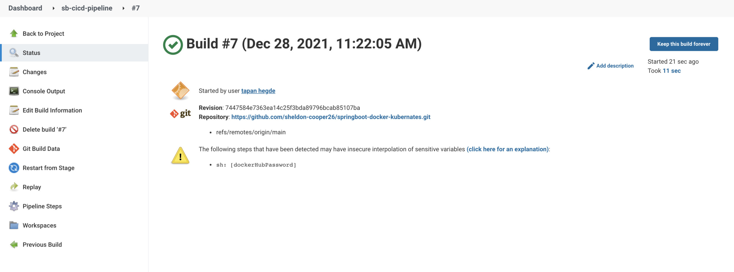
Task: Click Keep this build forever button
Action: click(684, 44)
